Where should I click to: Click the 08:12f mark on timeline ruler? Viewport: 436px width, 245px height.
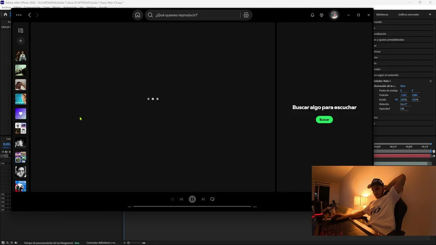tap(393, 147)
